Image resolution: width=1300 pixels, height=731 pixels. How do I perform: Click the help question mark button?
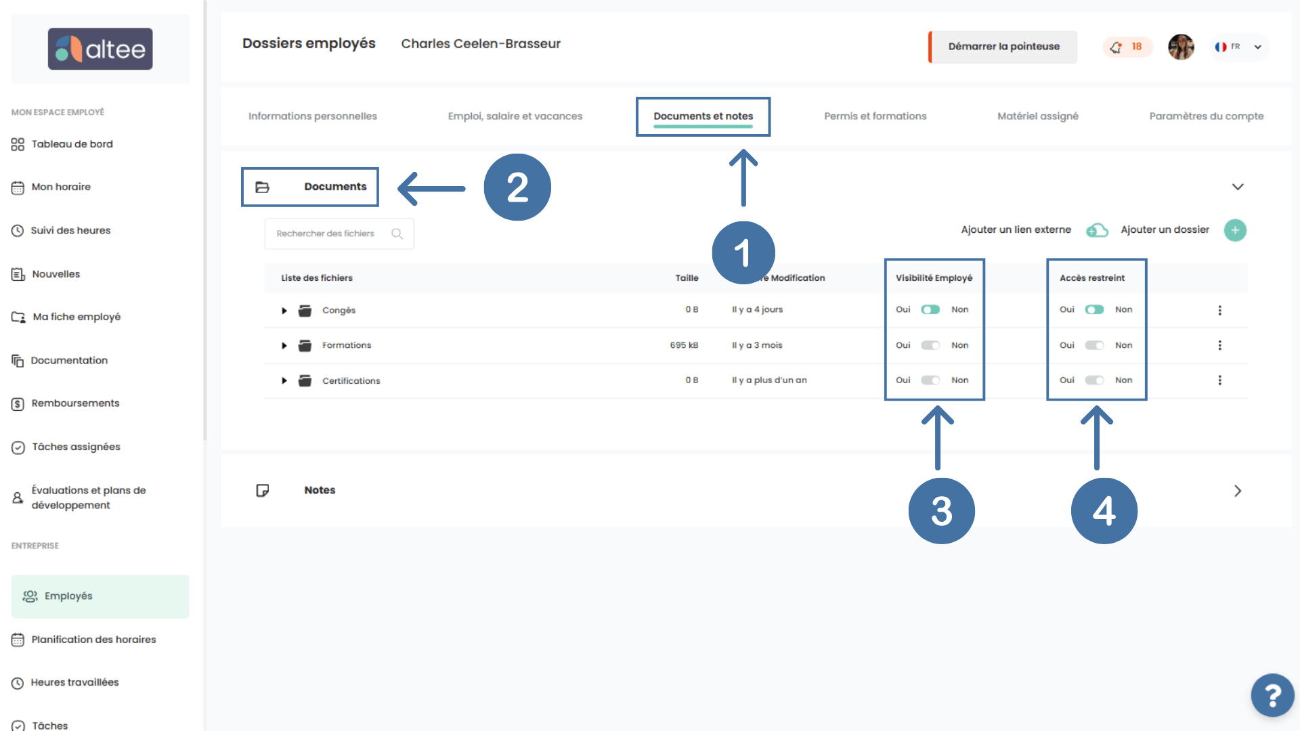click(x=1273, y=695)
